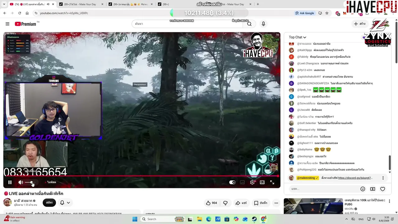398x224 pixels.
Task: Mute the video with the speaker icon
Action: click(21, 182)
